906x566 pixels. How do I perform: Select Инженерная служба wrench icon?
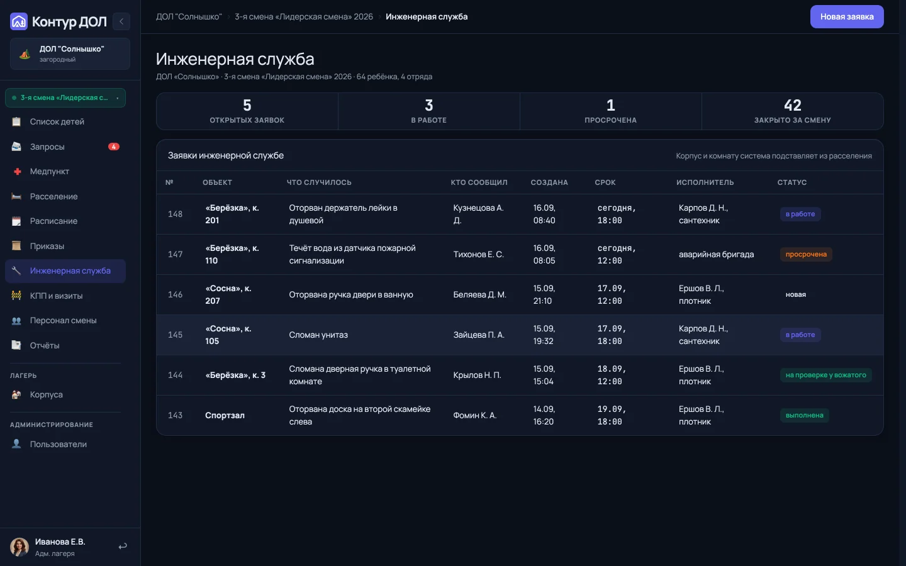click(x=16, y=270)
